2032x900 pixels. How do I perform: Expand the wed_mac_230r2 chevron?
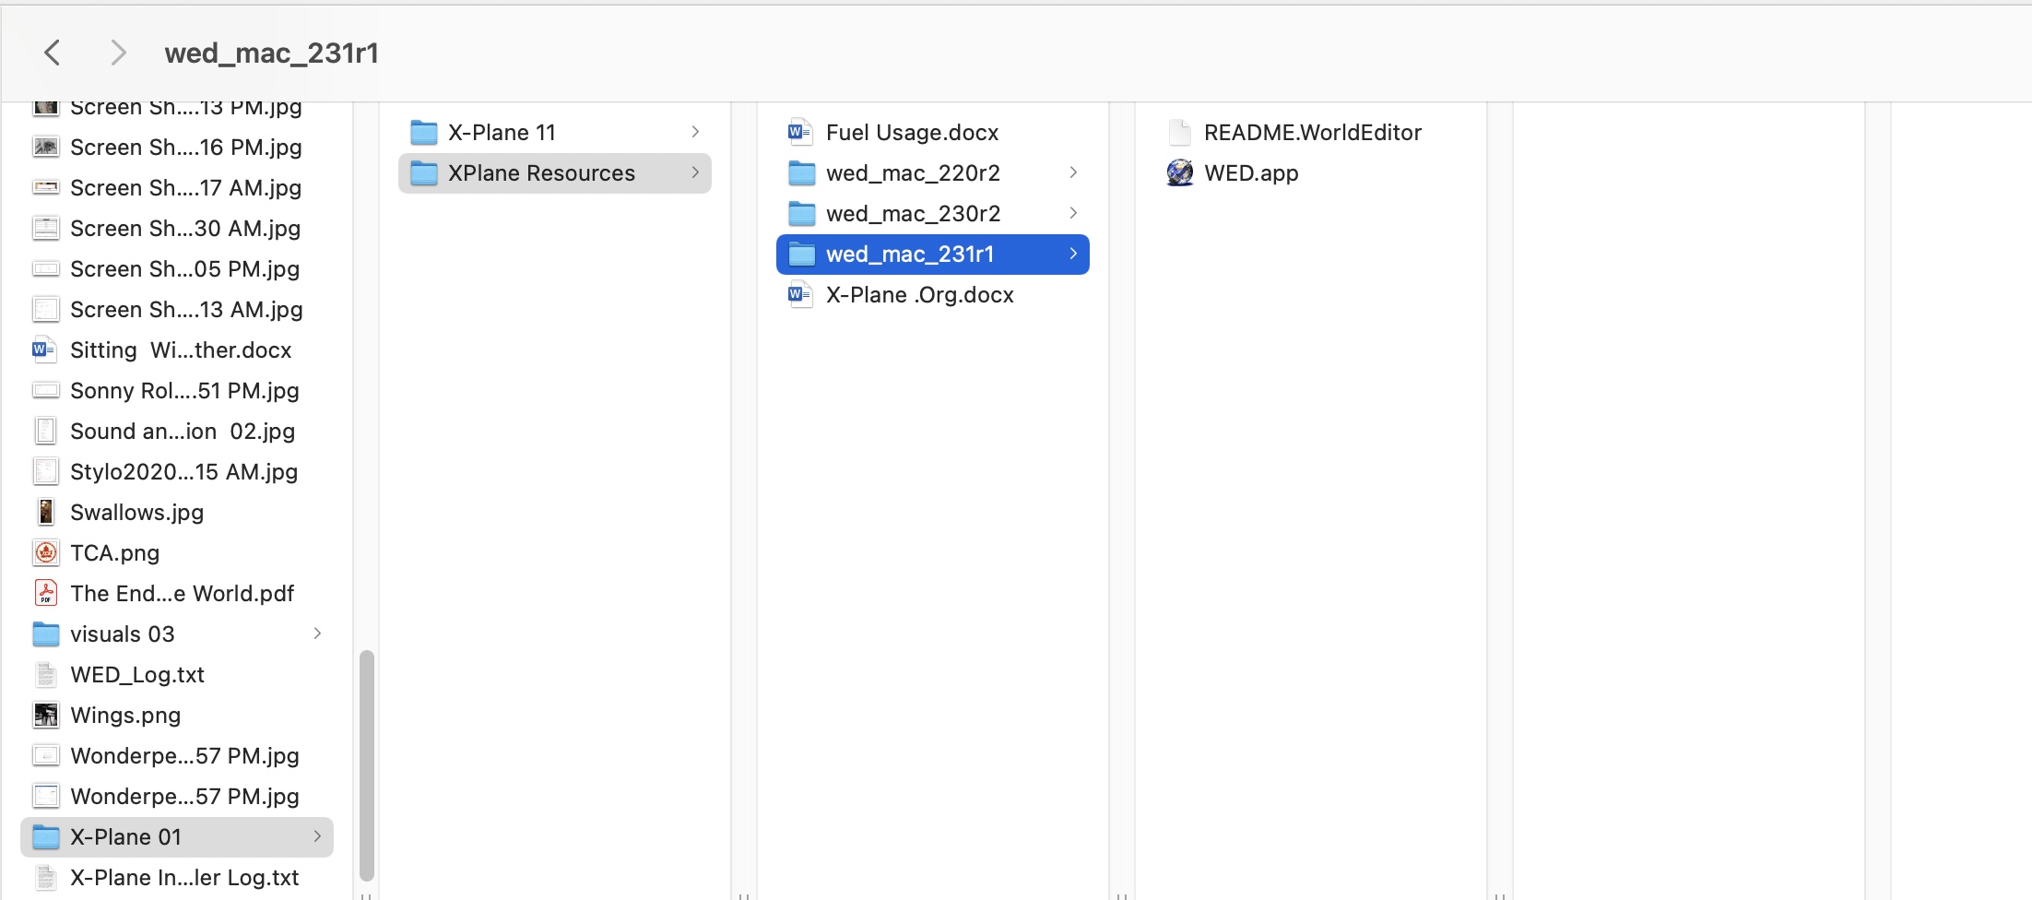(1073, 213)
